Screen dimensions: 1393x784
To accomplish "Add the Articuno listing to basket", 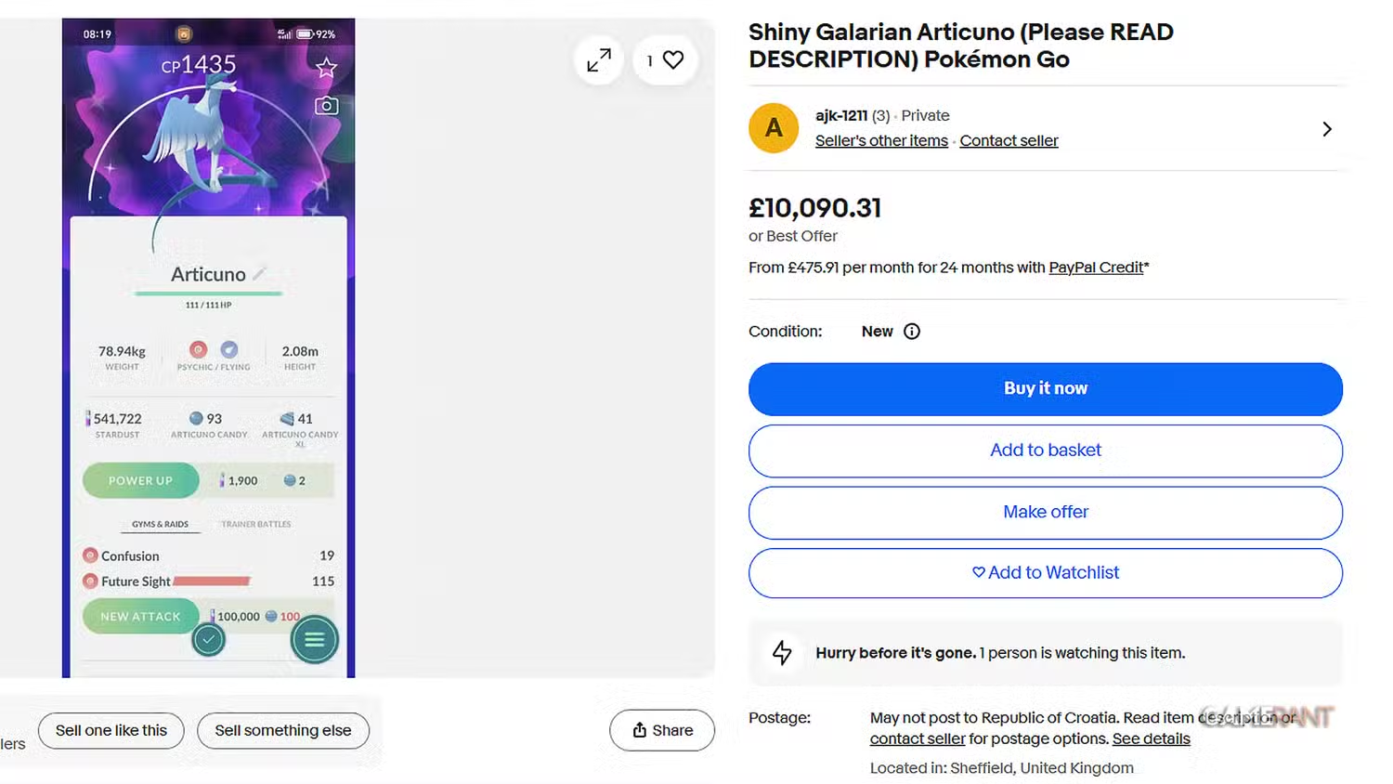I will (1045, 451).
